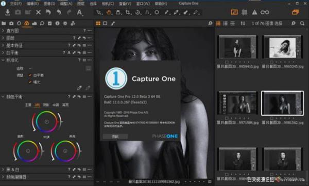The image size is (309, 186).
Task: Select the Keystone tool icon
Action: pyautogui.click(x=147, y=12)
